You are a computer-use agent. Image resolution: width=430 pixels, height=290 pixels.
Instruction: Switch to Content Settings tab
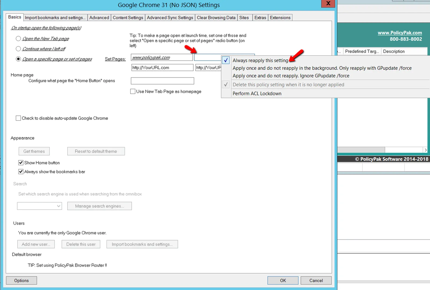tap(128, 18)
